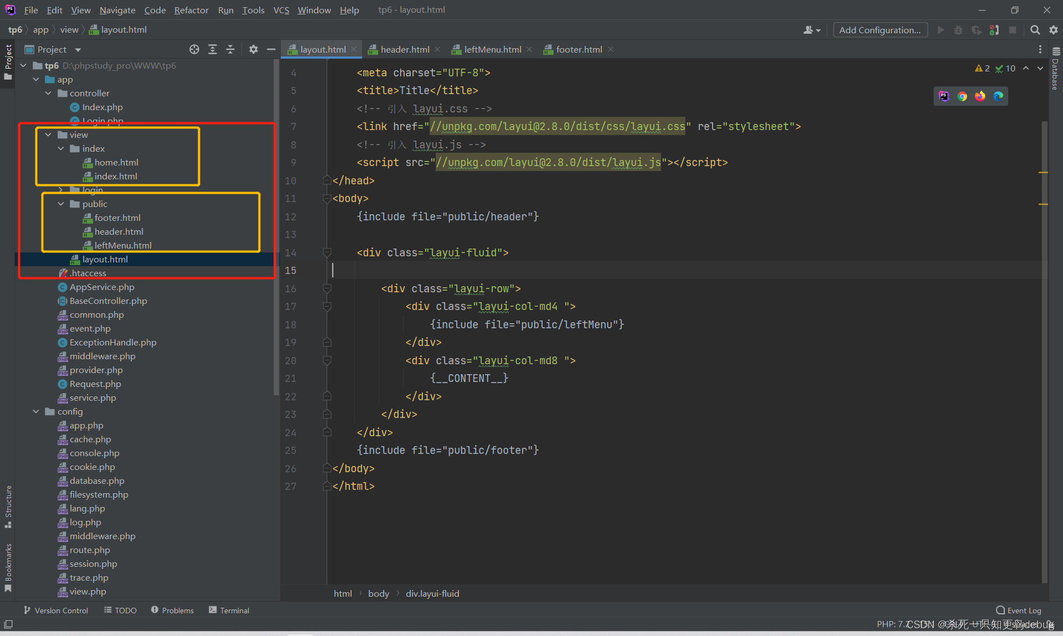
Task: Switch to the footer.html tab
Action: (x=579, y=49)
